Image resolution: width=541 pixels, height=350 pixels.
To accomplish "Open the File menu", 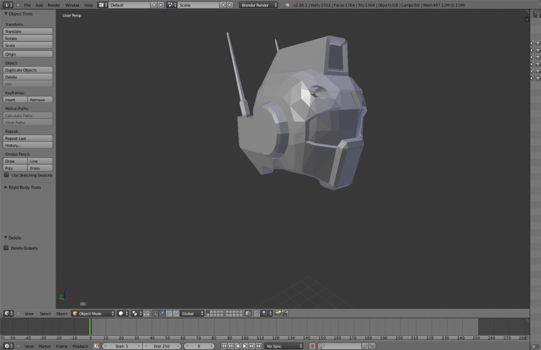I will click(27, 5).
